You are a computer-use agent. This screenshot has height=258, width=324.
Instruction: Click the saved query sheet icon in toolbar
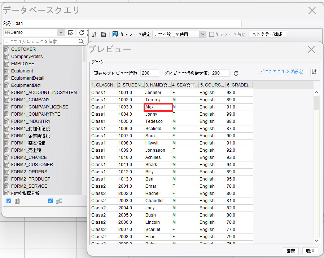pos(104,34)
